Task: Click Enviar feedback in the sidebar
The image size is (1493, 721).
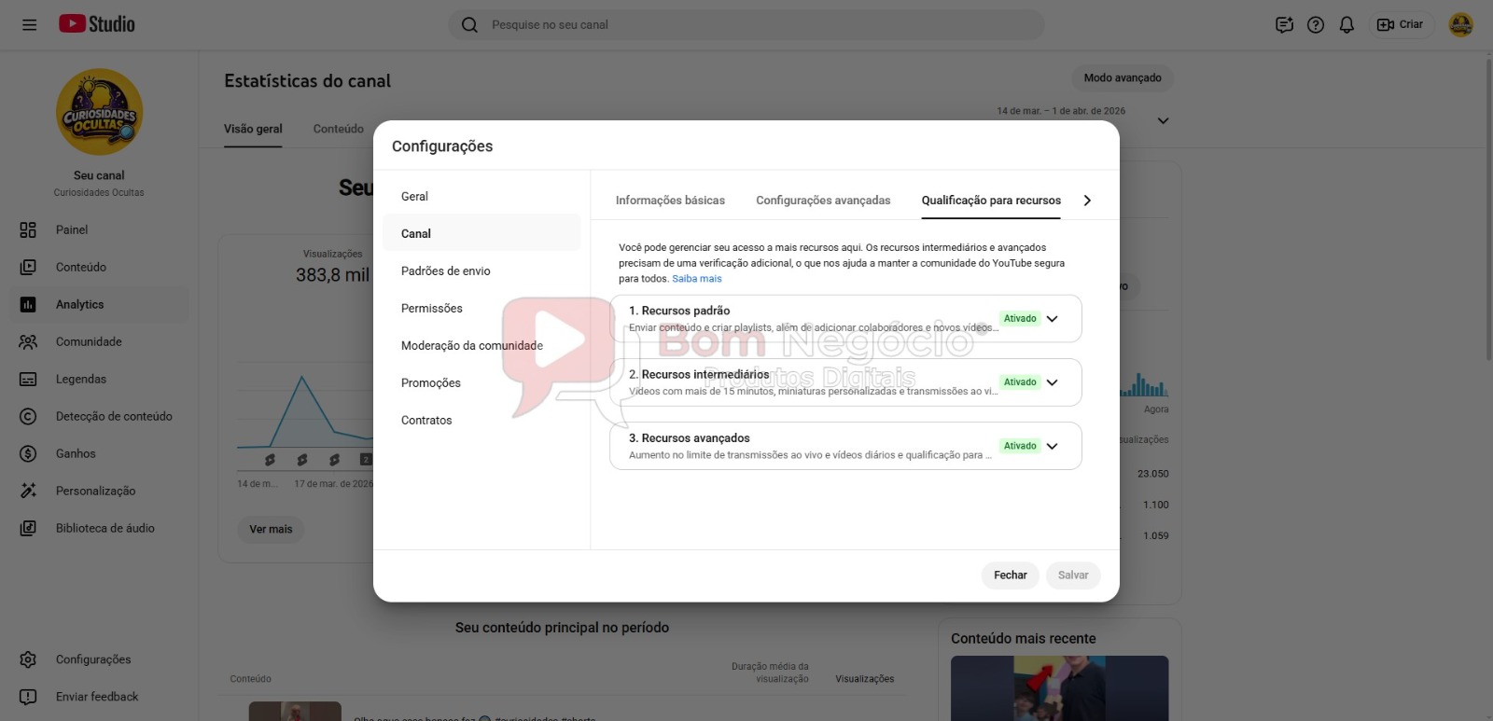Action: (x=99, y=697)
